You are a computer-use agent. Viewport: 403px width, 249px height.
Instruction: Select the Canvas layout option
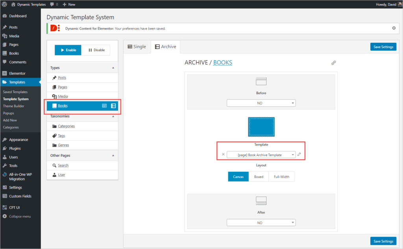[x=238, y=177]
